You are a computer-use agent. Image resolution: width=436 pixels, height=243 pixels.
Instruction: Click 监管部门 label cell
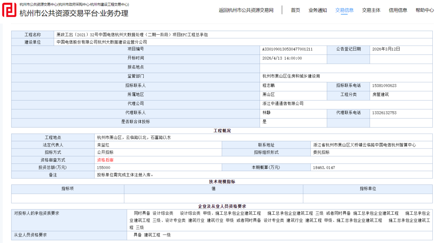click(x=135, y=77)
